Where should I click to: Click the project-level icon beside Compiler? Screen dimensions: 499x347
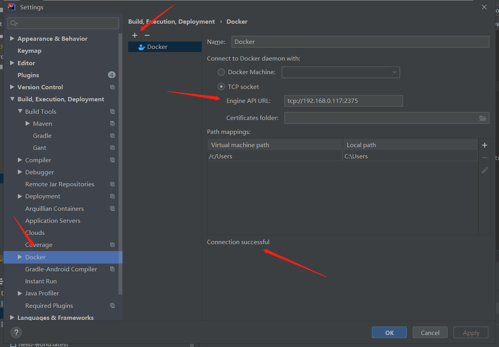point(112,160)
